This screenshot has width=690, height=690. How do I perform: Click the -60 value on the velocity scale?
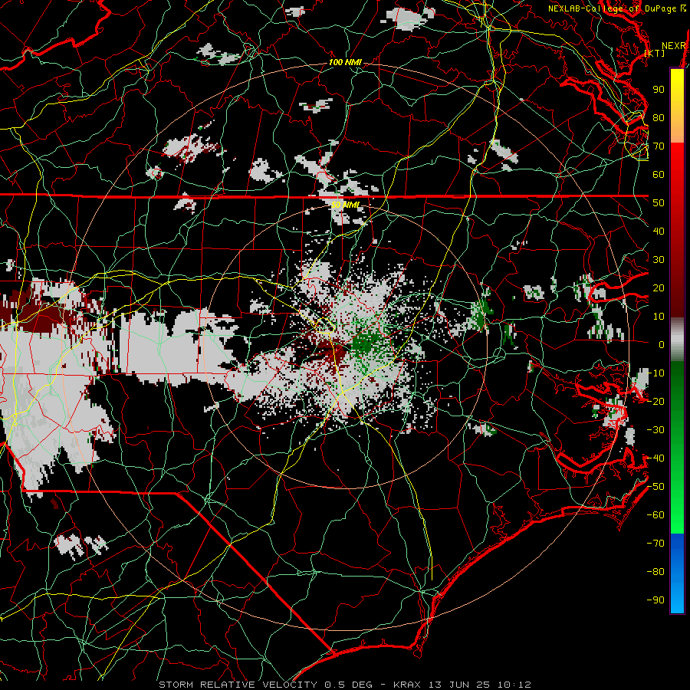(x=655, y=515)
